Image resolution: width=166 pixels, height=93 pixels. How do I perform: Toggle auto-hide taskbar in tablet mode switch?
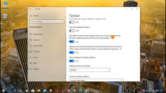coord(72,22)
